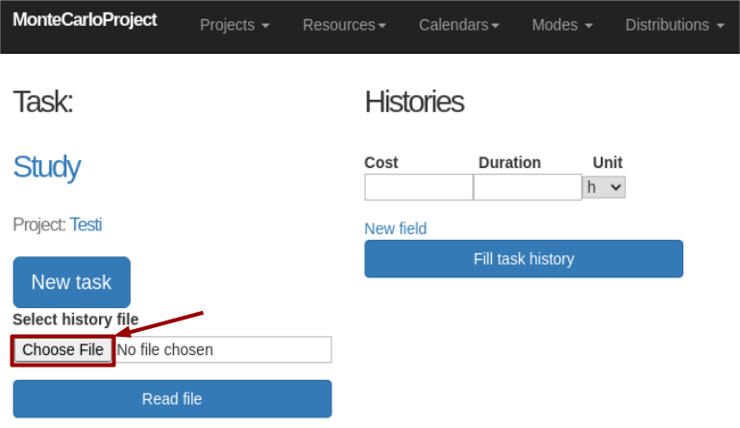Screen dimensions: 740x428
Task: Open the Unit selector showing h
Action: pyautogui.click(x=604, y=187)
